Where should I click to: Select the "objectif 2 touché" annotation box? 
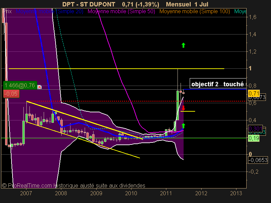coord(218,84)
